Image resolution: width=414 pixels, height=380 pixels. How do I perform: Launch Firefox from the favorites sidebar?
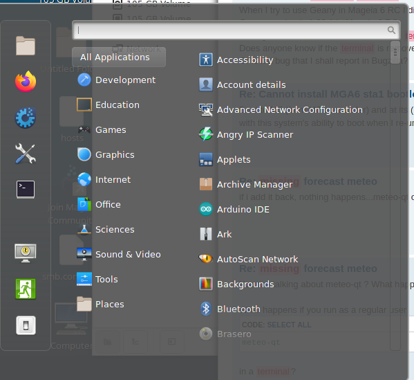click(26, 82)
